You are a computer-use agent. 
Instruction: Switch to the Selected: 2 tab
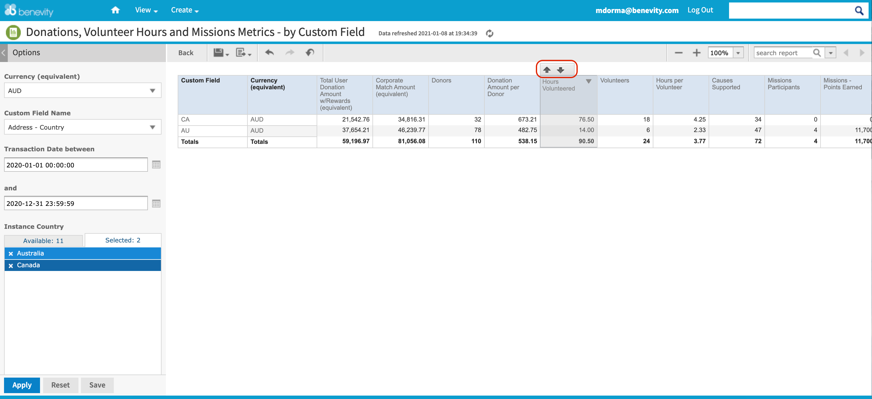pyautogui.click(x=123, y=240)
